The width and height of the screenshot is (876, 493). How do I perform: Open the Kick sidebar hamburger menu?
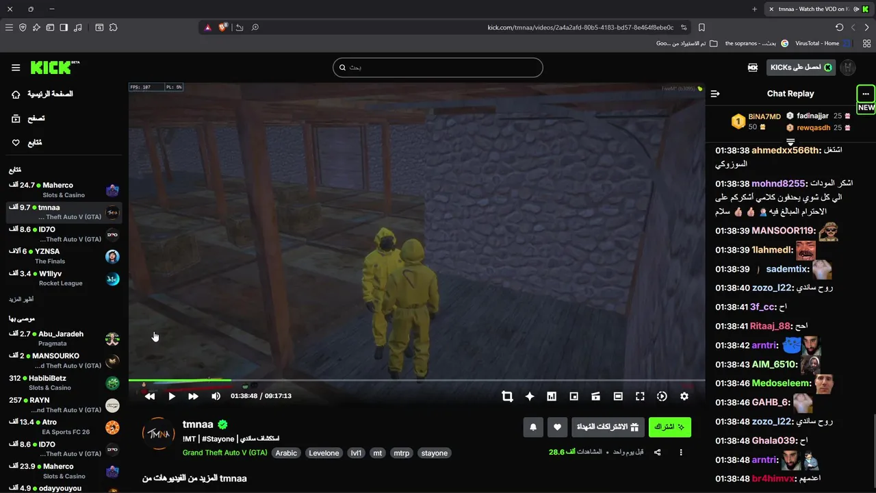pyautogui.click(x=16, y=68)
